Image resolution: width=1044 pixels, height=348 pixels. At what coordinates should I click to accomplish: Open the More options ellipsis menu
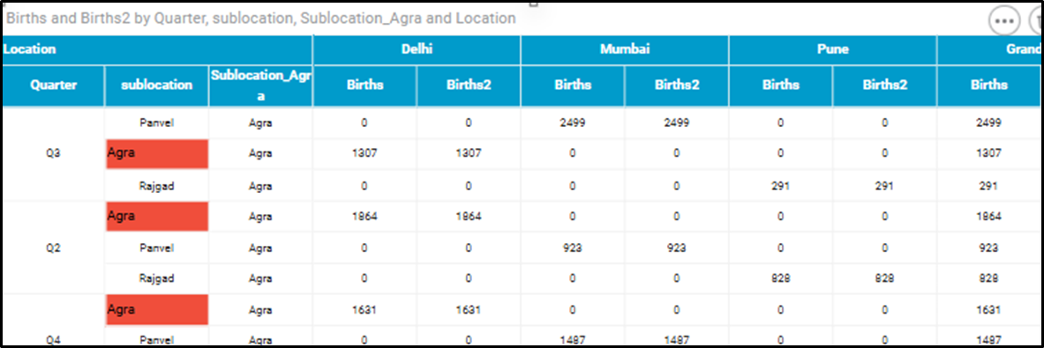point(1003,20)
